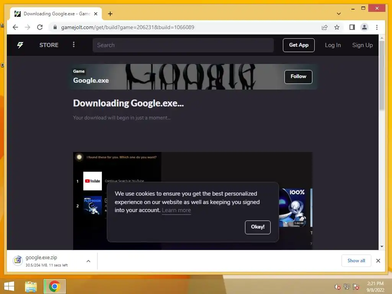Screen dimensions: 392x294
Task: Open the Windows Start button
Action: coord(9,286)
